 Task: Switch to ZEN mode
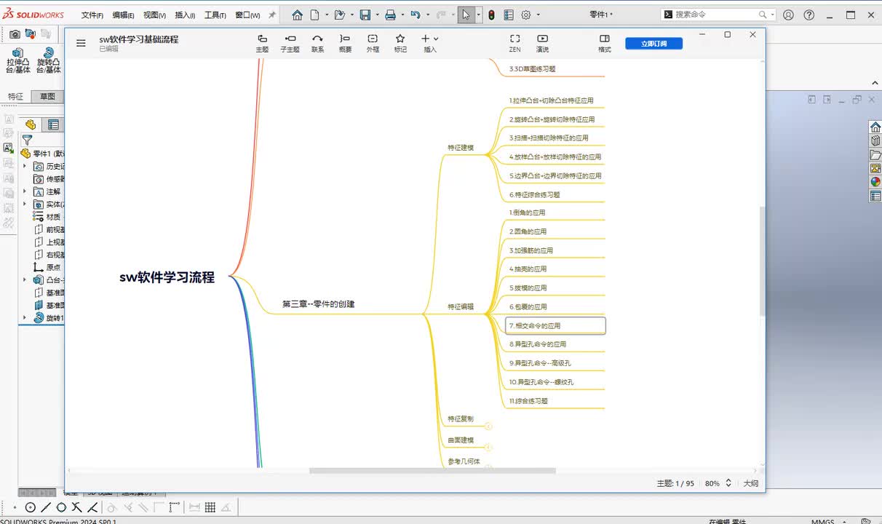(x=514, y=44)
